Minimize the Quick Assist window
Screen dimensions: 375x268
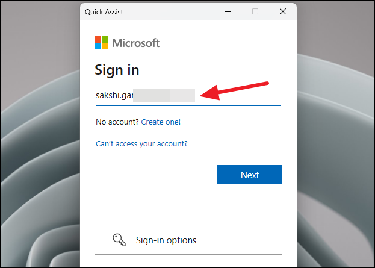(x=228, y=11)
